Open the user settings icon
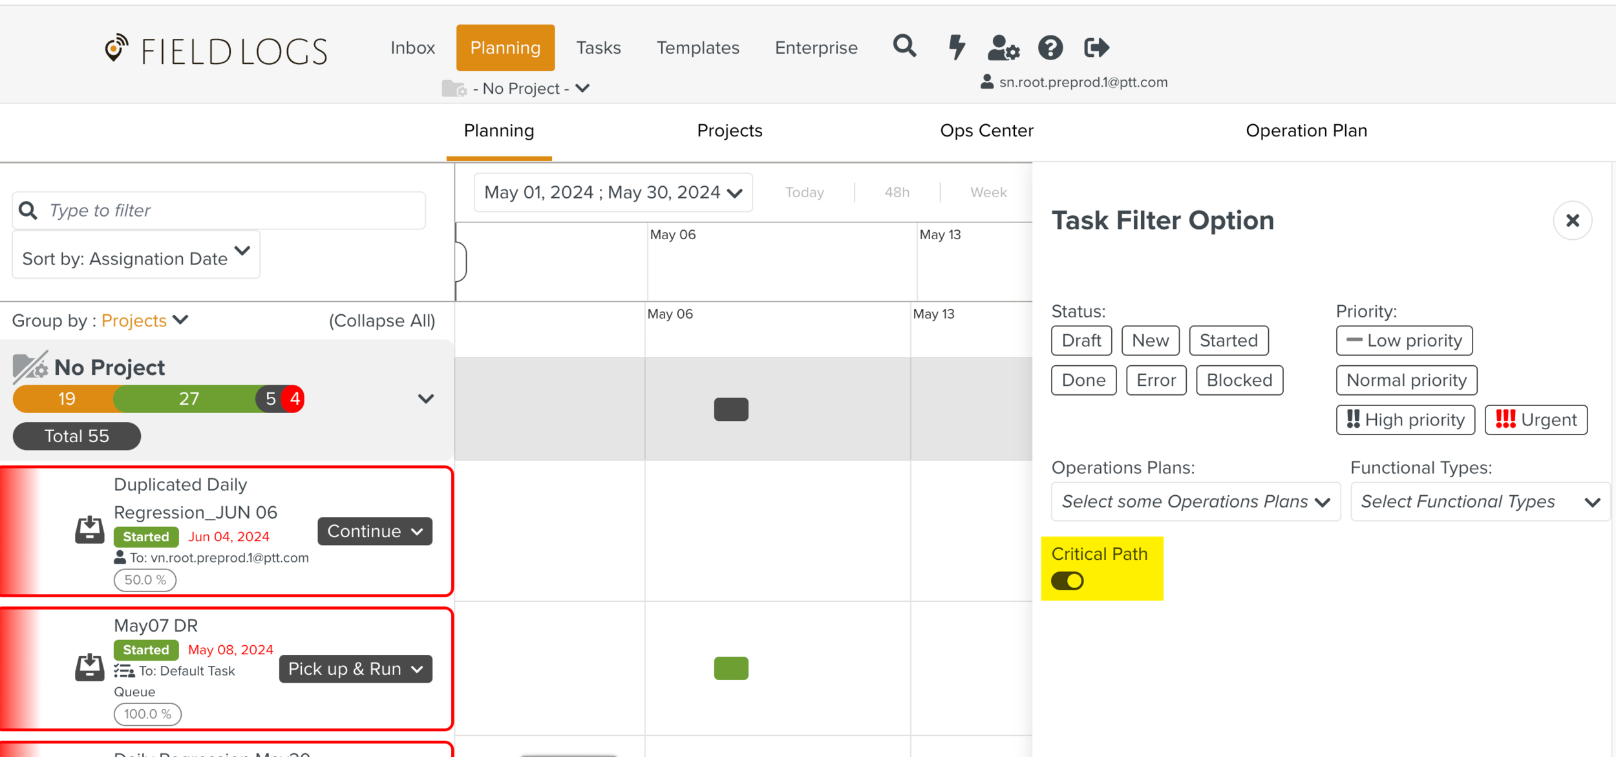Screen dimensions: 1616x757 point(1003,47)
